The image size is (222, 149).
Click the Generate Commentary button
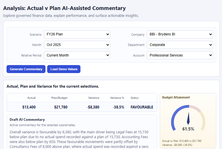(26, 69)
